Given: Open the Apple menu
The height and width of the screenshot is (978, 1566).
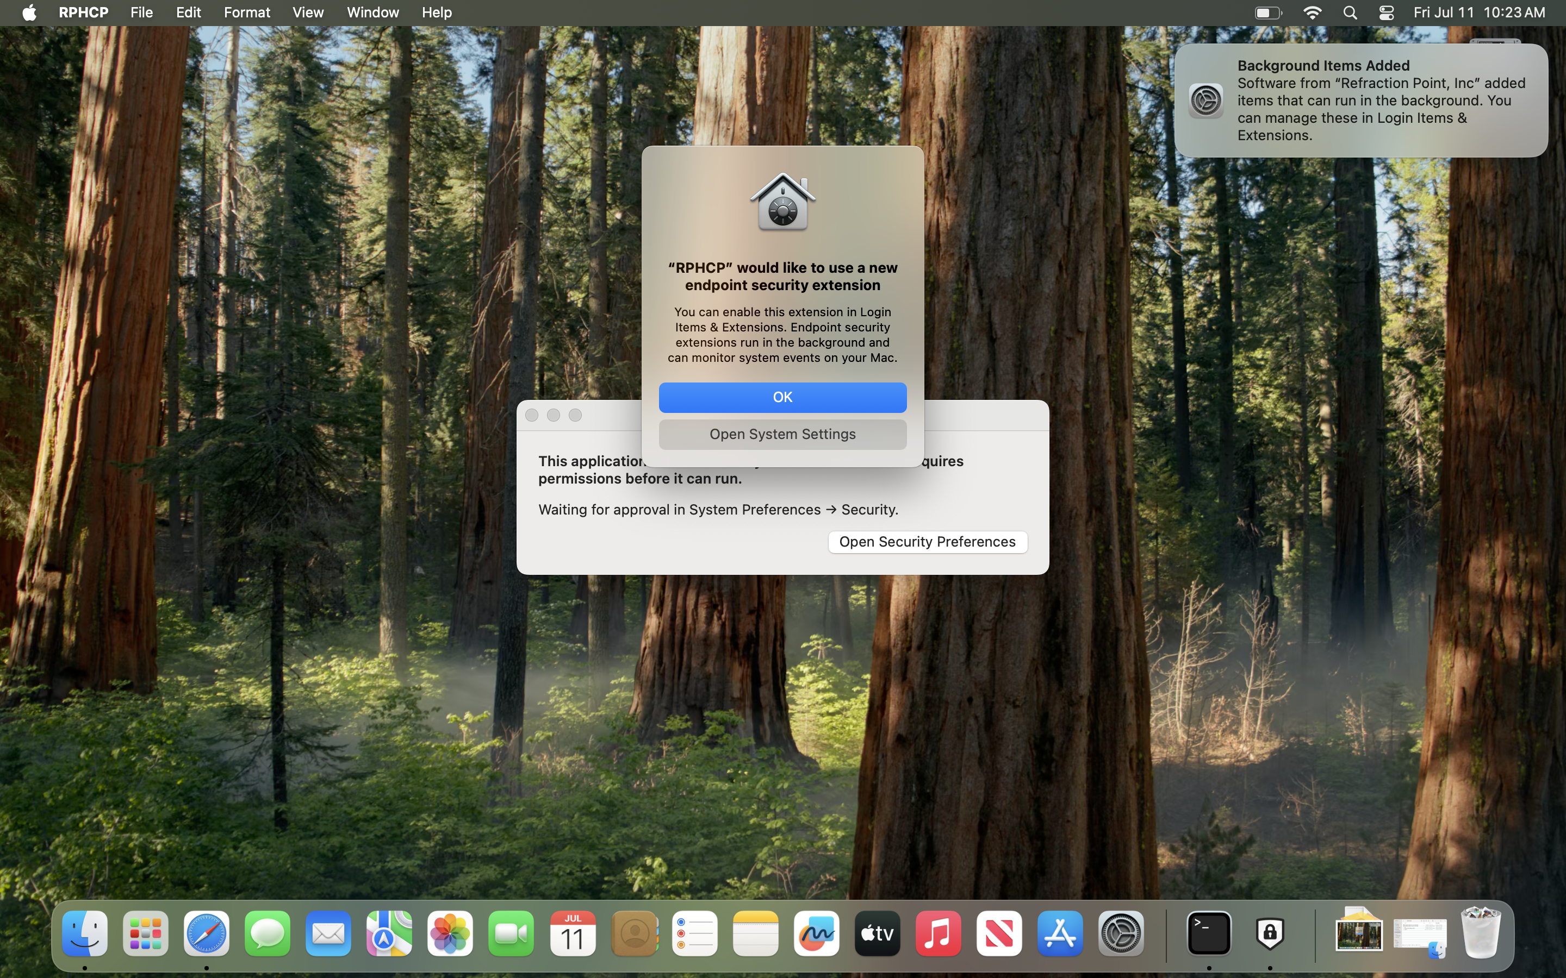Looking at the screenshot, I should (x=29, y=12).
